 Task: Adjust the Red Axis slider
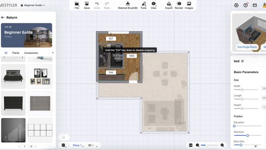point(247,135)
